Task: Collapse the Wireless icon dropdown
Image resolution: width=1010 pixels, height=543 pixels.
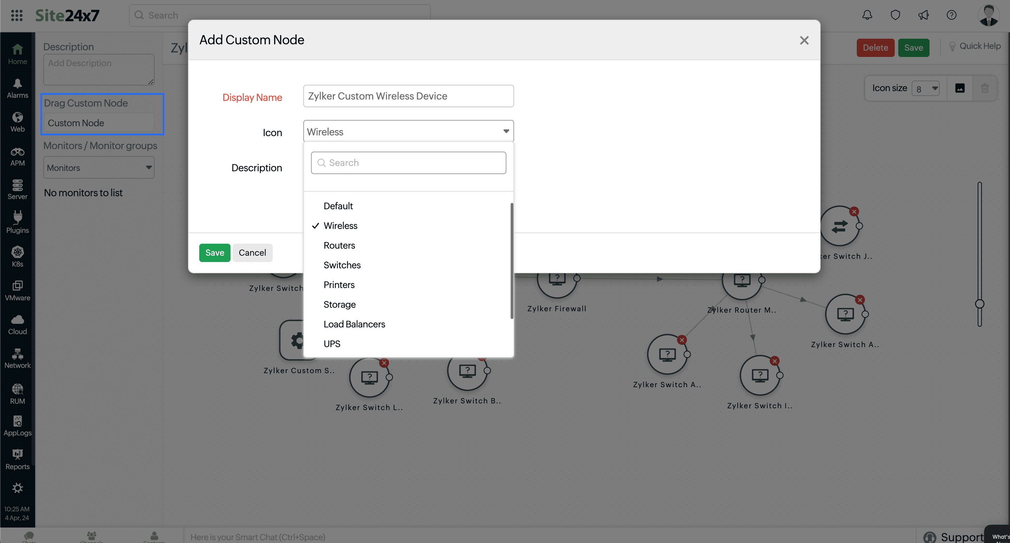Action: click(506, 132)
